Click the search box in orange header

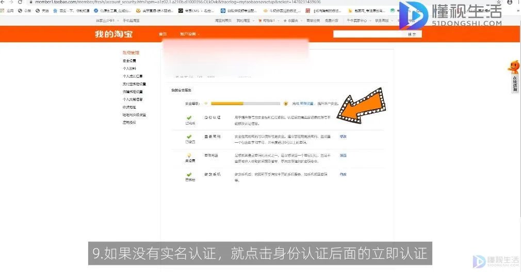click(x=367, y=34)
